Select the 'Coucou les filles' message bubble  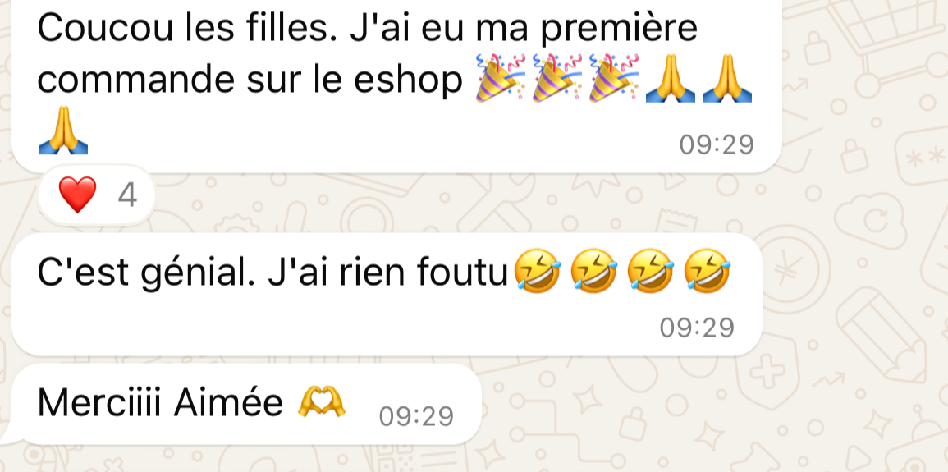396,86
